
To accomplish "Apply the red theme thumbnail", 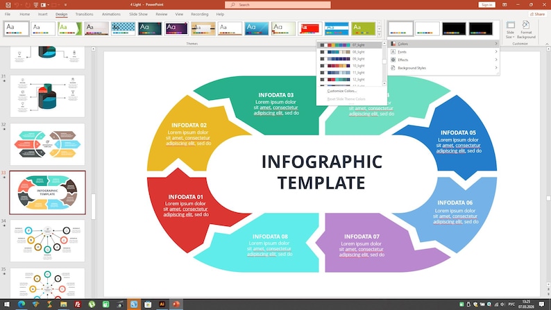I will (310, 28).
